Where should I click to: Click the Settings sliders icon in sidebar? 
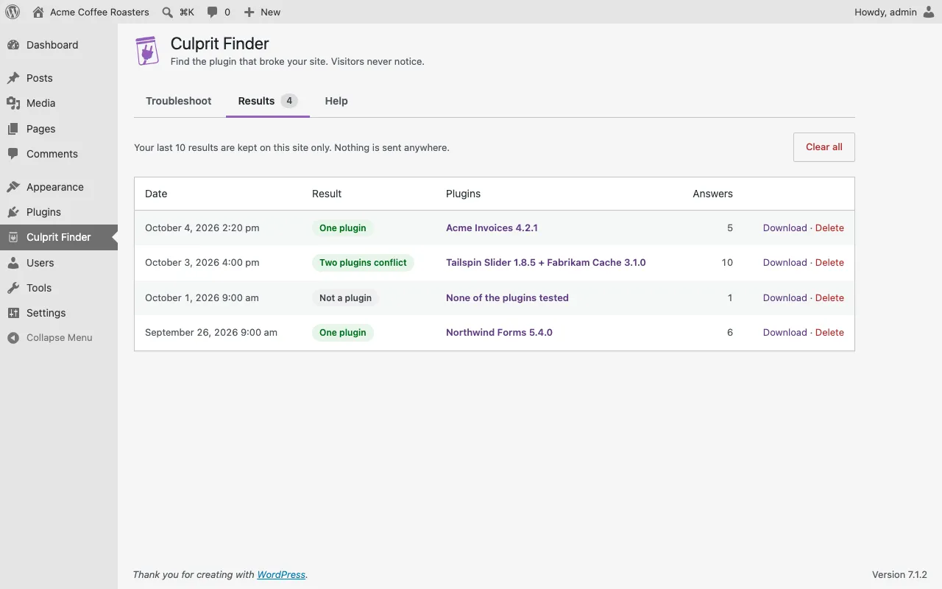[13, 313]
